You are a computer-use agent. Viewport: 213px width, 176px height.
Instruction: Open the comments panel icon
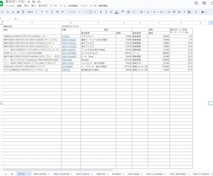[x=204, y=3]
